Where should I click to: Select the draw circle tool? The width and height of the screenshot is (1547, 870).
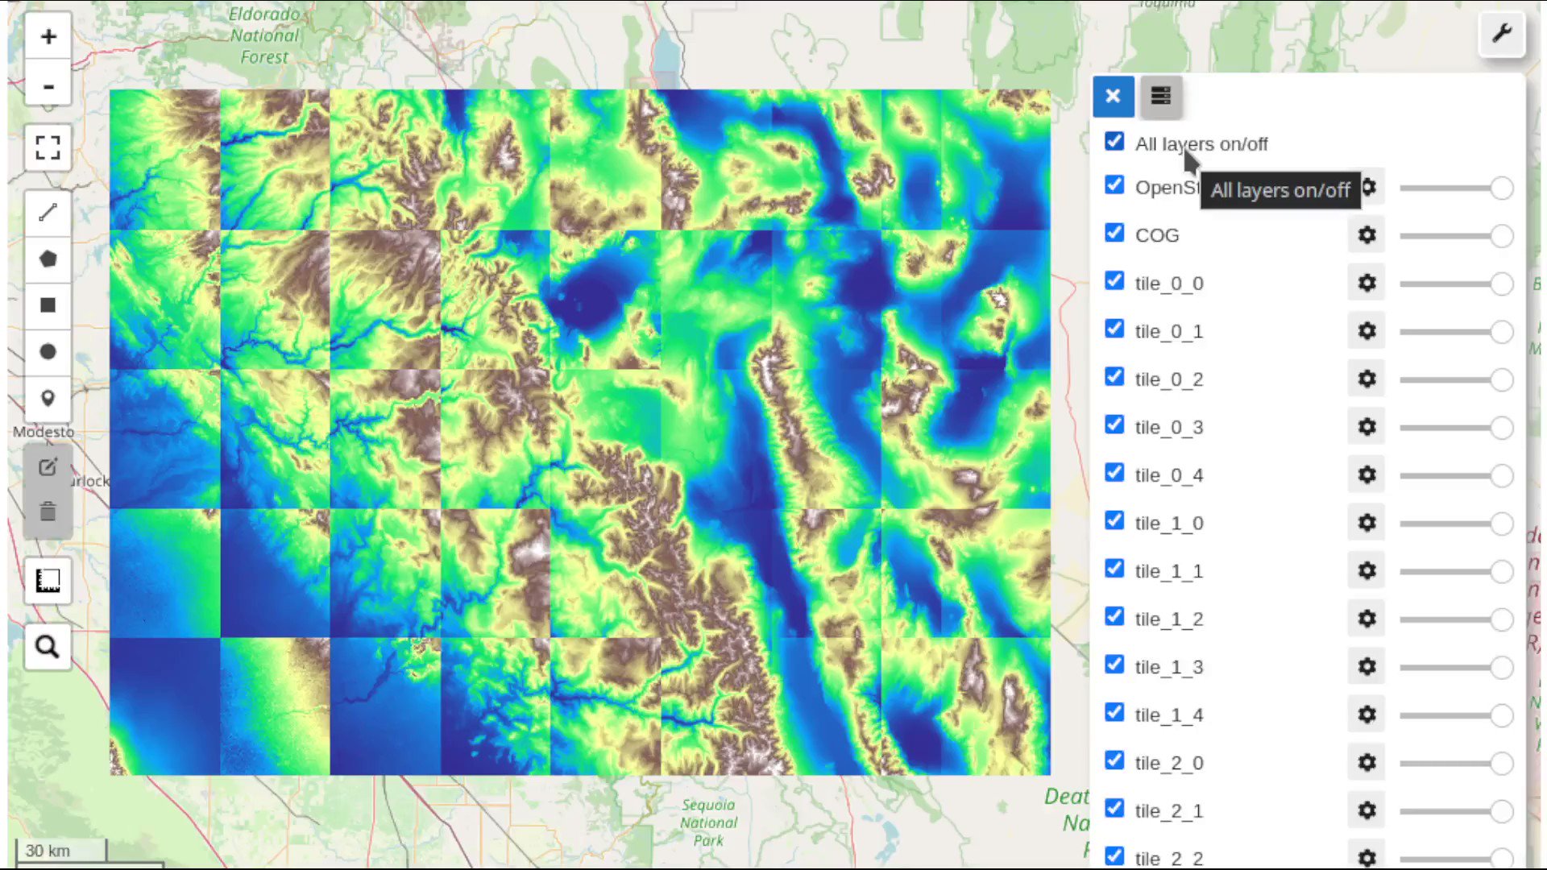pyautogui.click(x=48, y=351)
